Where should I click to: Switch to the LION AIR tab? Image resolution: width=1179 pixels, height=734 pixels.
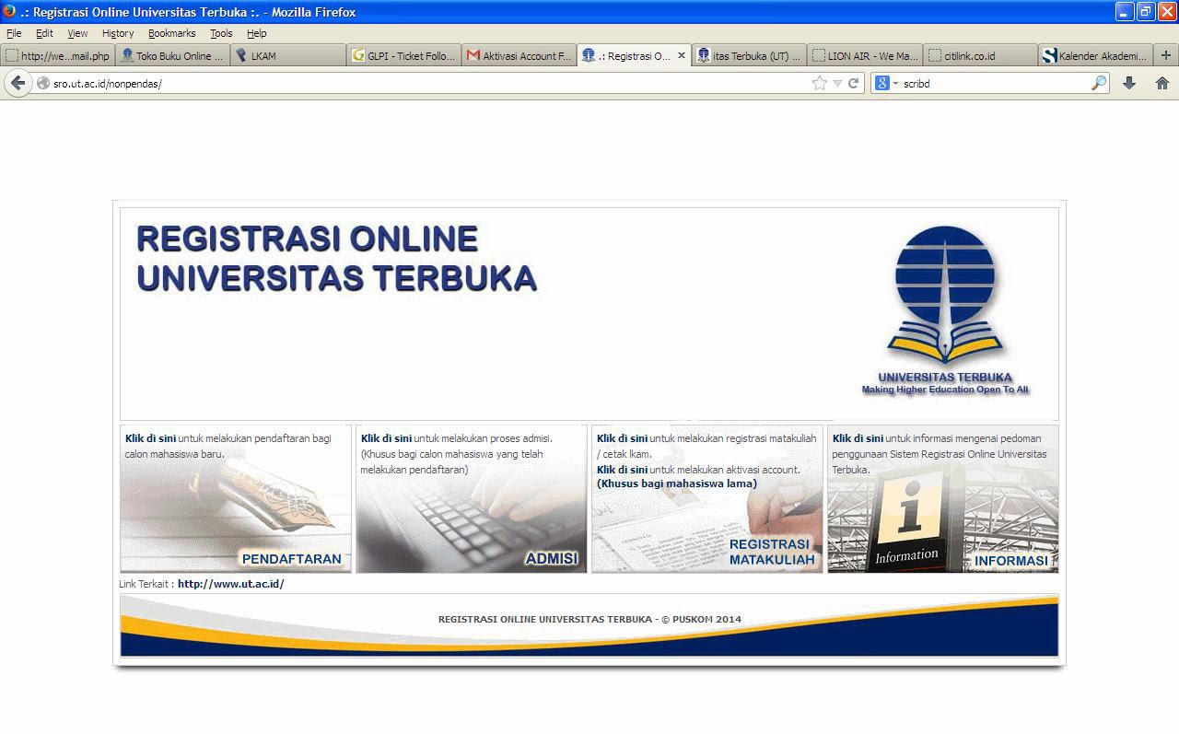865,55
